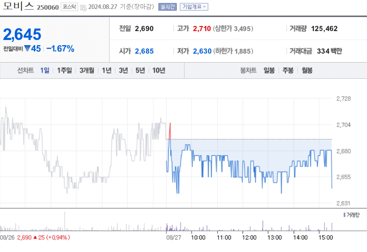Select the 10년 line chart tab
The height and width of the screenshot is (252, 367).
click(x=159, y=70)
